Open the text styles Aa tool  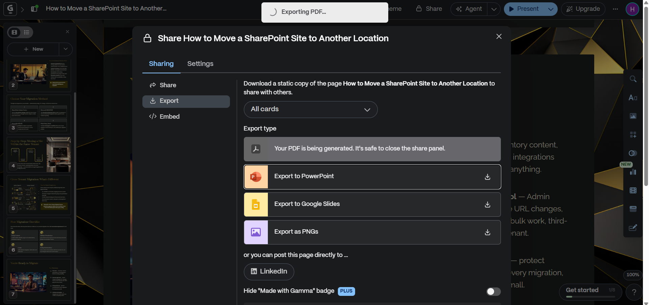[633, 98]
